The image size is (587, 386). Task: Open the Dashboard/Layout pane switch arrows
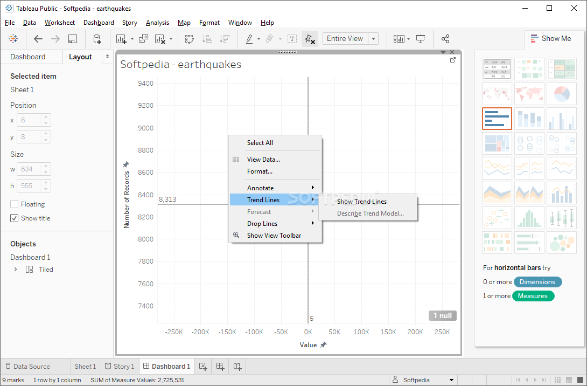(108, 57)
